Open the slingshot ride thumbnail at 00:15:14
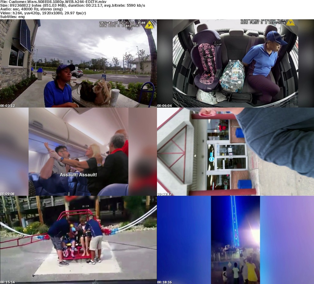This screenshot has height=284, width=314. 78,240
